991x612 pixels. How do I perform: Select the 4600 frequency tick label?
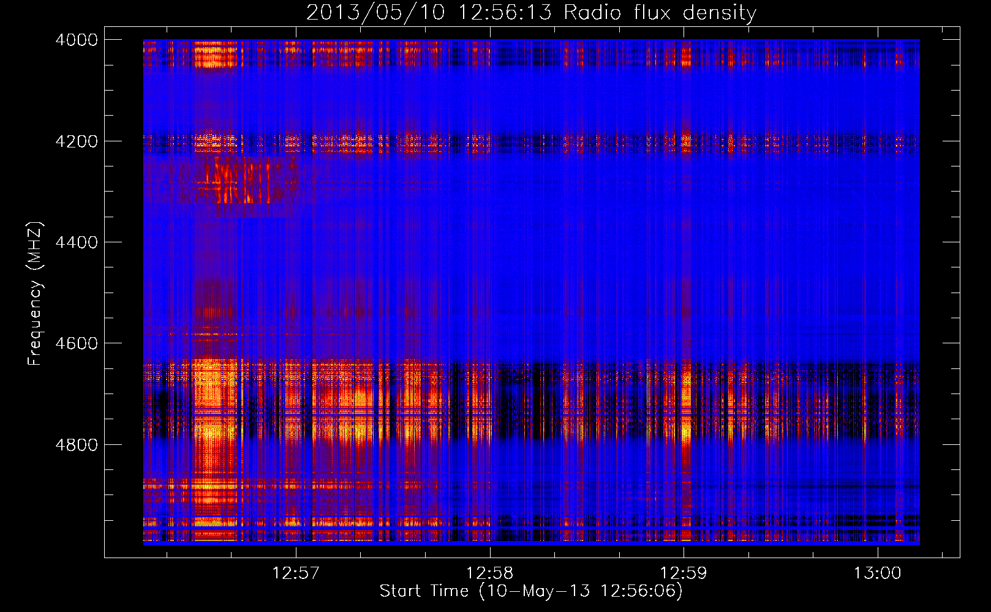pyautogui.click(x=77, y=343)
